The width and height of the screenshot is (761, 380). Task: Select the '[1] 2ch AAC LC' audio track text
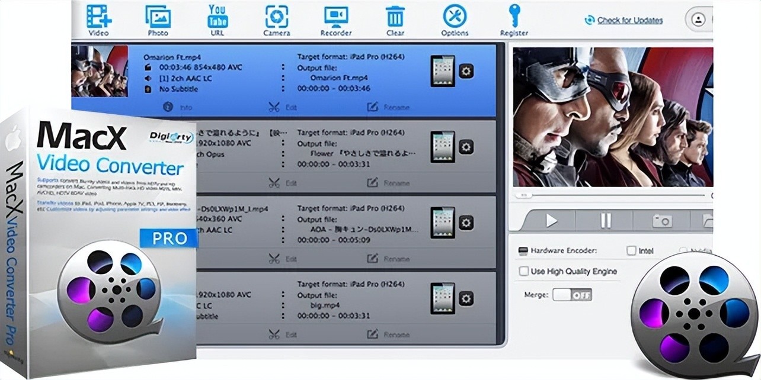[x=186, y=78]
